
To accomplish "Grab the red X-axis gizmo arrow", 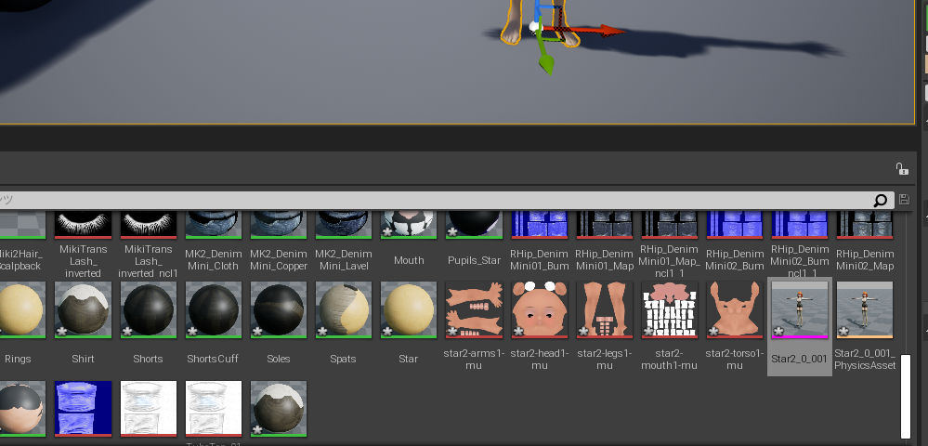I will click(x=612, y=31).
